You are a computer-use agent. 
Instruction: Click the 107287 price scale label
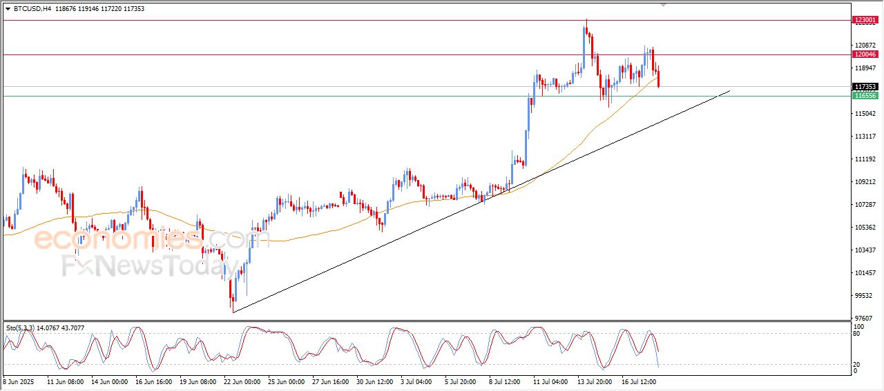tap(865, 204)
